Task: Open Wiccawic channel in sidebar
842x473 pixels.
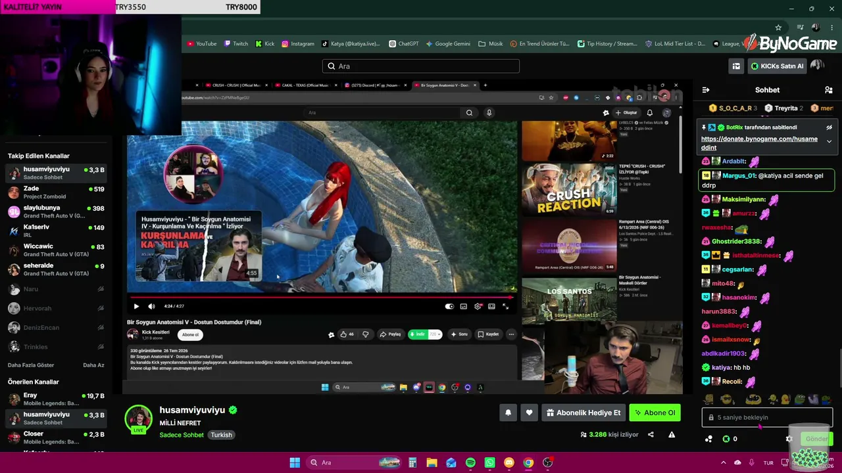Action: pyautogui.click(x=56, y=250)
